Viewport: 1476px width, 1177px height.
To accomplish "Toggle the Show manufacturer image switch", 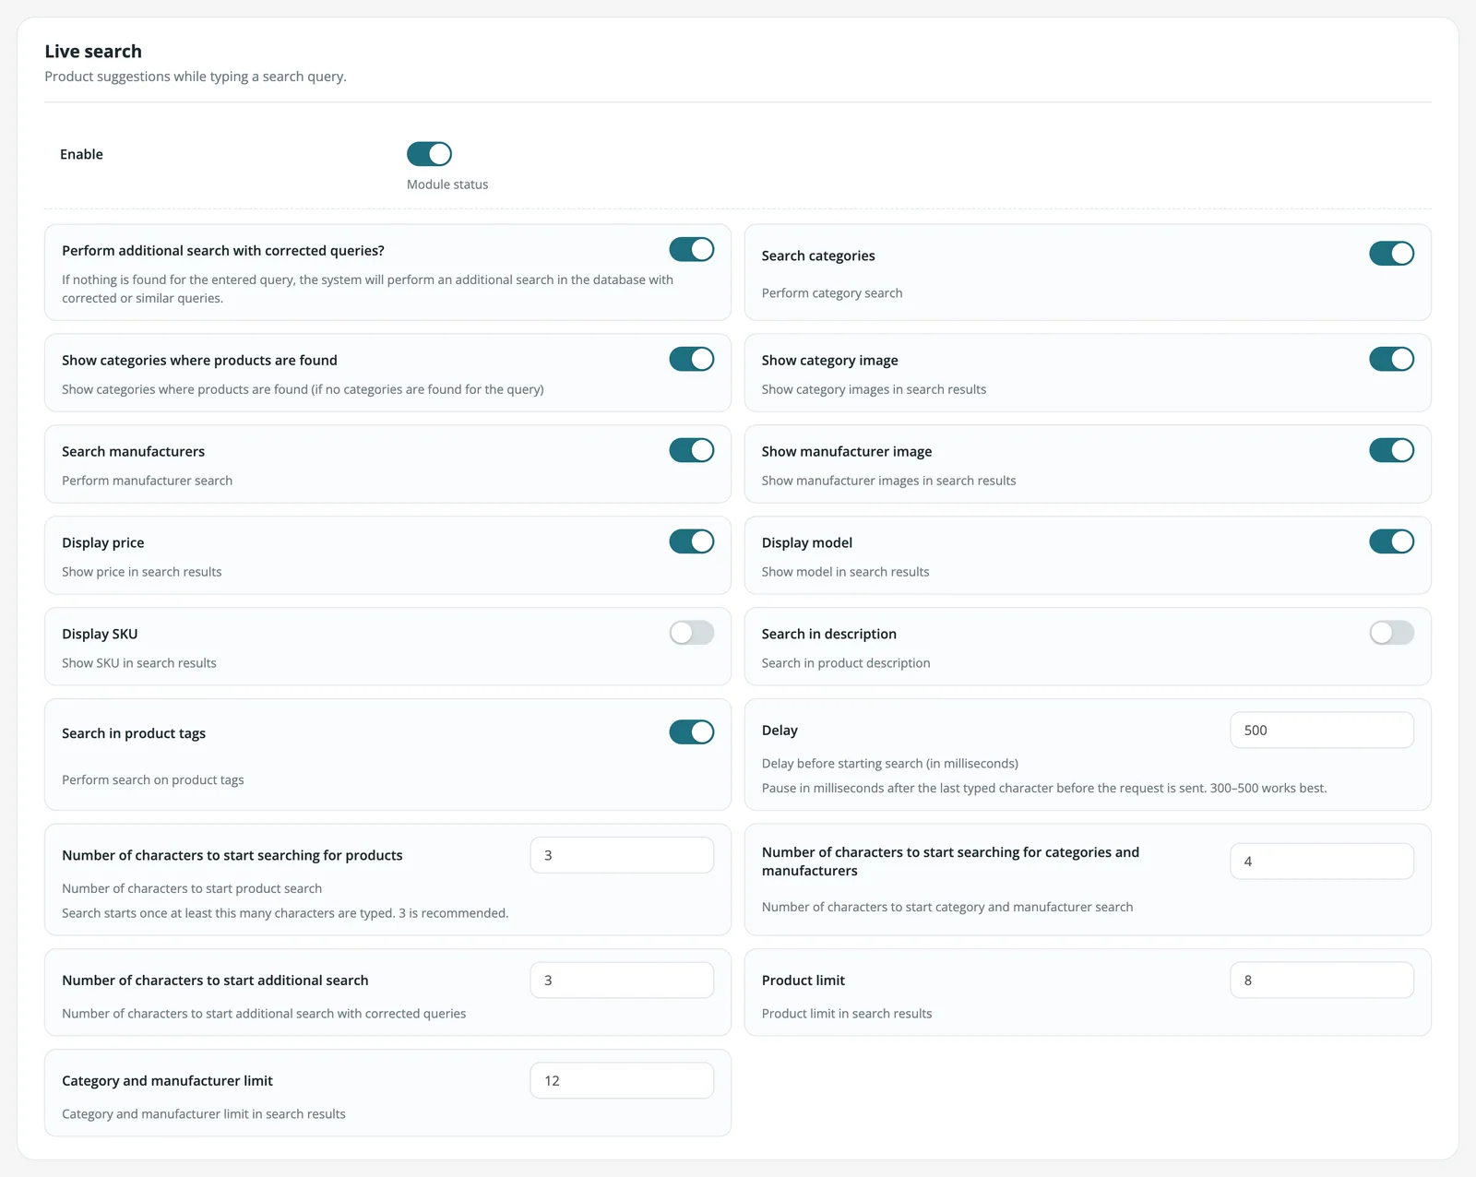I will click(1391, 450).
